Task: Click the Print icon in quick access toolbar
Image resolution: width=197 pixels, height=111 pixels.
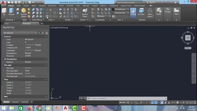Action: pyautogui.click(x=30, y=2)
